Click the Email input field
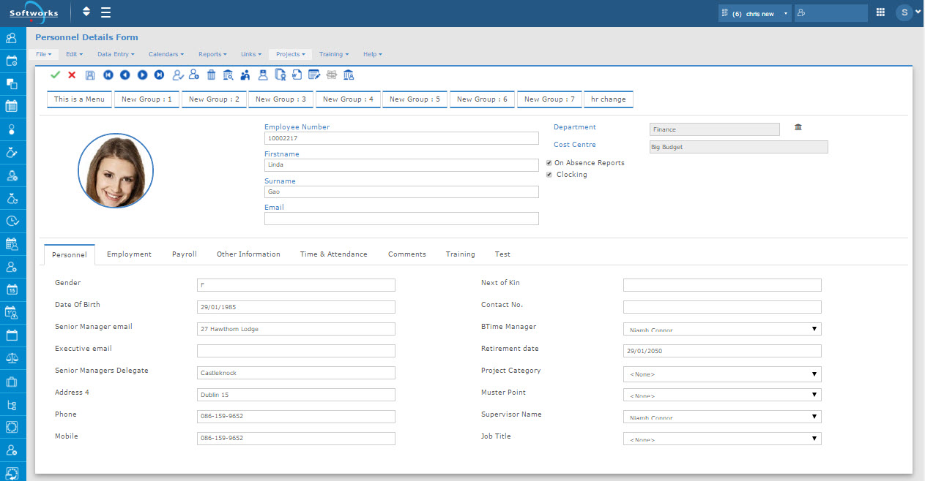Screen dimensions: 925x481 (401, 219)
